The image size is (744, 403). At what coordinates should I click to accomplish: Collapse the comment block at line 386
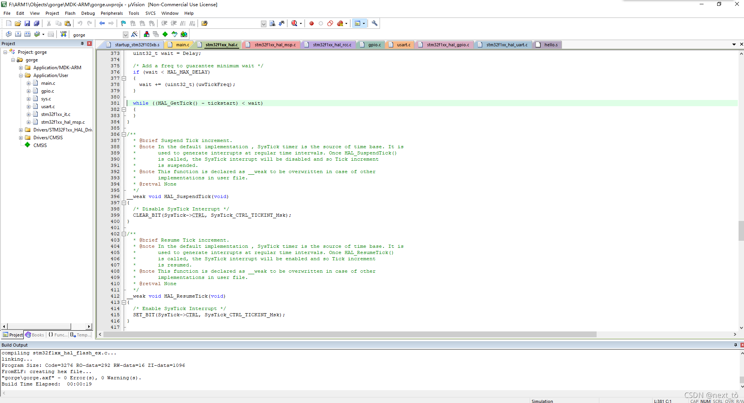coord(124,134)
